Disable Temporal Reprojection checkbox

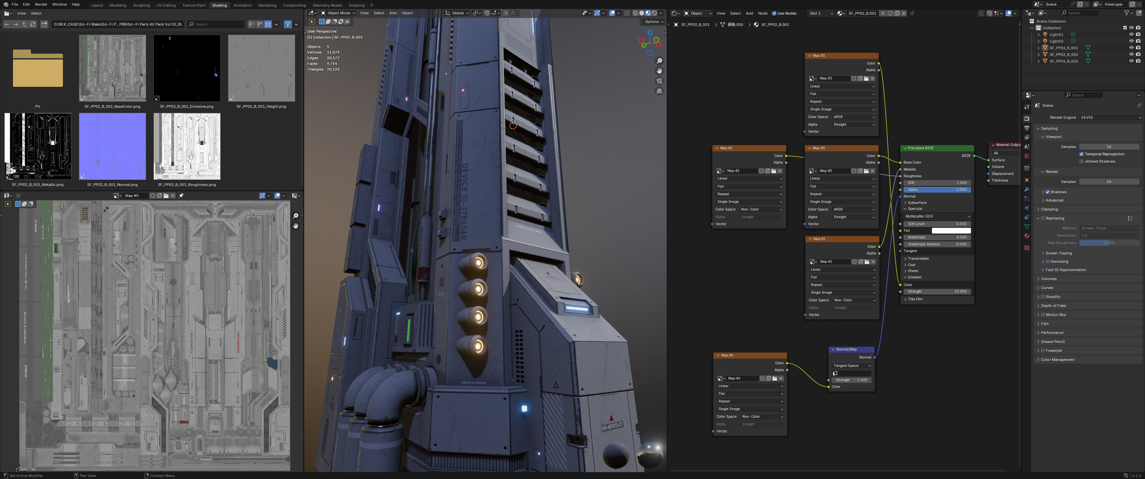1081,154
